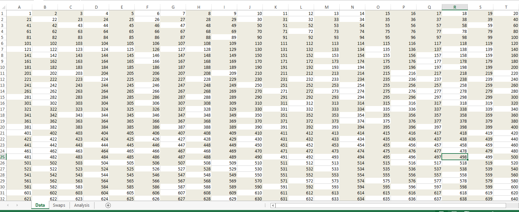519x212 pixels.
Task: Select column K header
Action: click(275, 7)
